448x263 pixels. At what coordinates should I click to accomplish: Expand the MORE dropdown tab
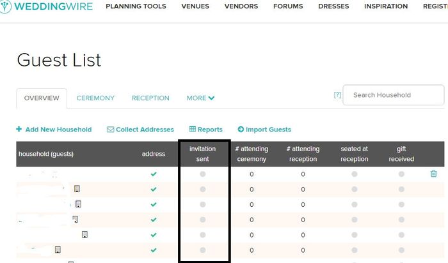click(x=200, y=98)
